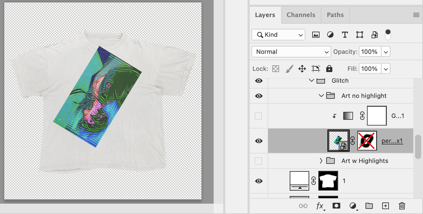Create a new group folder

[x=369, y=206]
